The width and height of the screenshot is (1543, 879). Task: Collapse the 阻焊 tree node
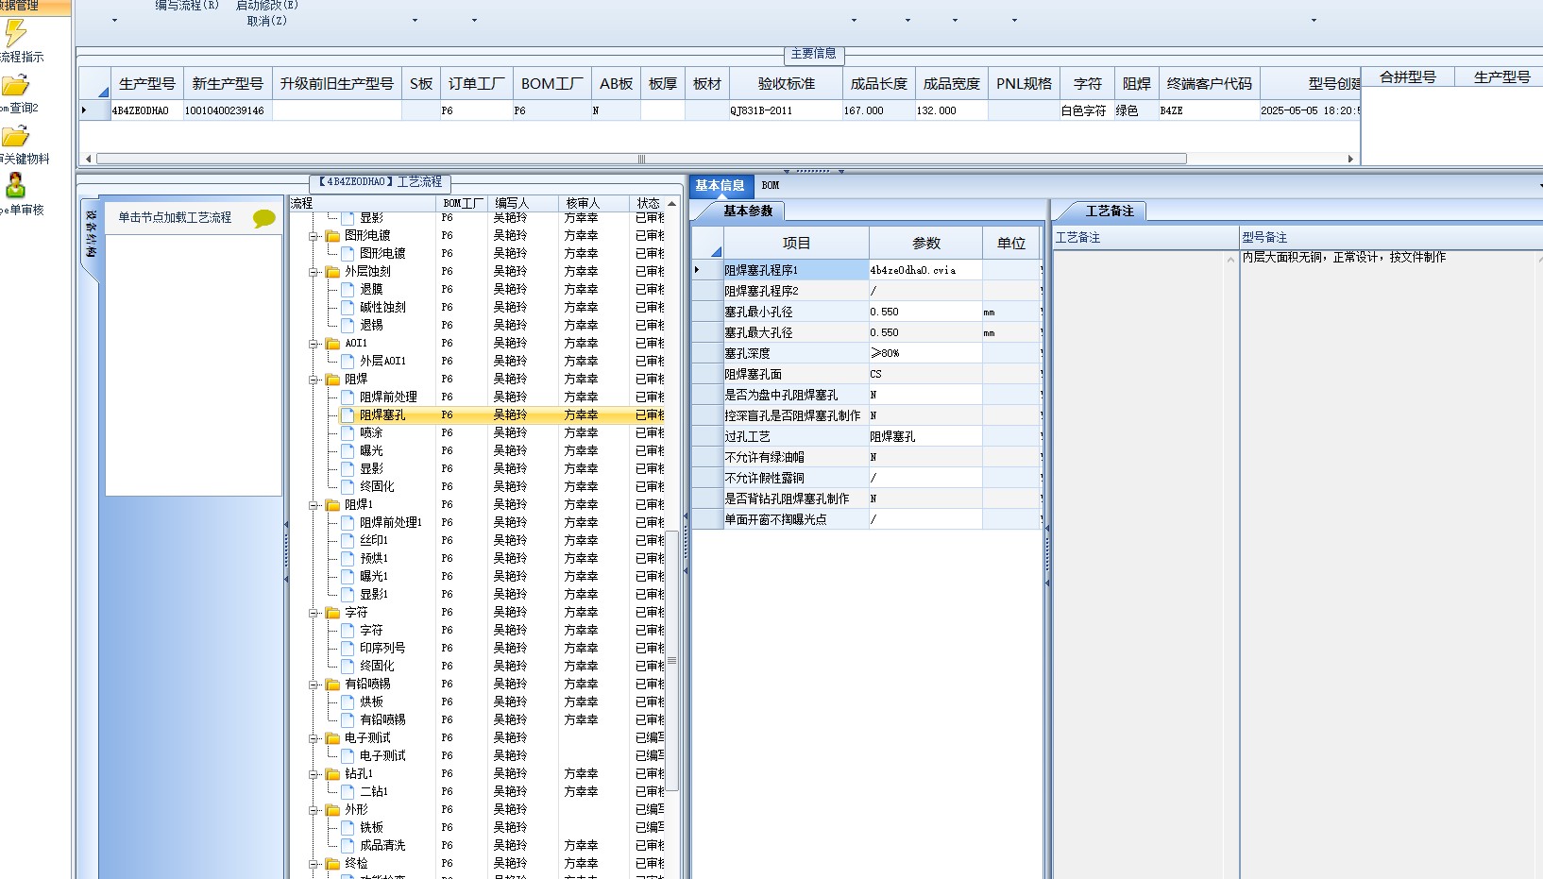(314, 380)
